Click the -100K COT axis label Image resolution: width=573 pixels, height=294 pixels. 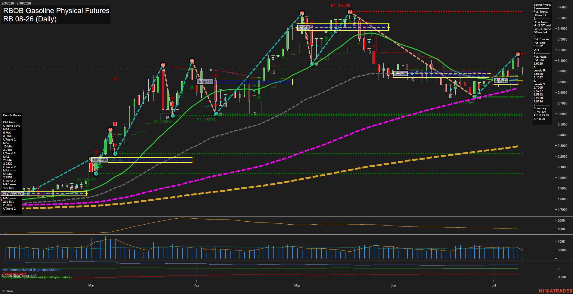562,277
